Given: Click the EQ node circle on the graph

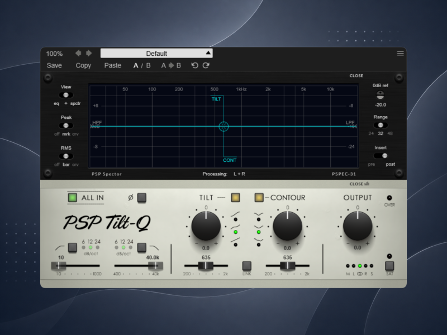Looking at the screenshot, I should coord(224,127).
